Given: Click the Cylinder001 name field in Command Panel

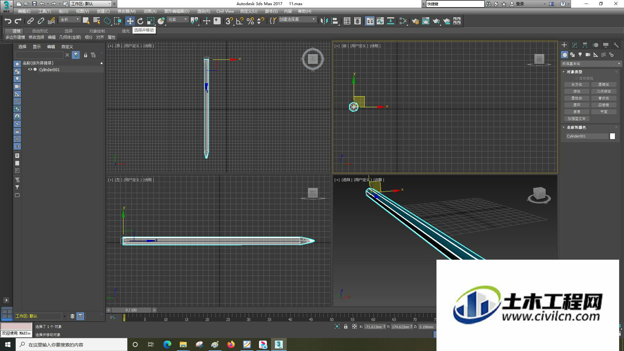Looking at the screenshot, I should click(587, 136).
